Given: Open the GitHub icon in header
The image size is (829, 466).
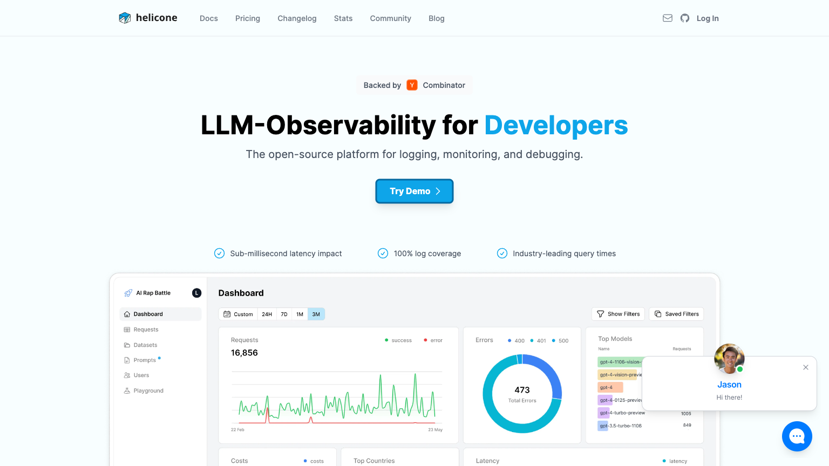Looking at the screenshot, I should coord(685,18).
